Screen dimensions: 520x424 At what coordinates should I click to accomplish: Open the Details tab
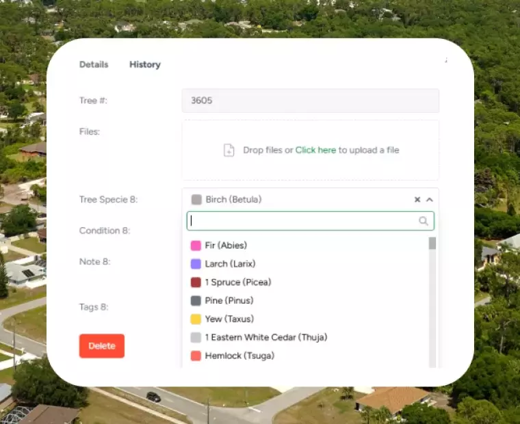click(x=94, y=64)
